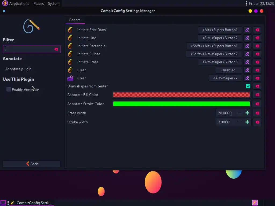This screenshot has height=206, width=275.
Task: Reset Annotate Stroke Color to default
Action: pos(257,104)
